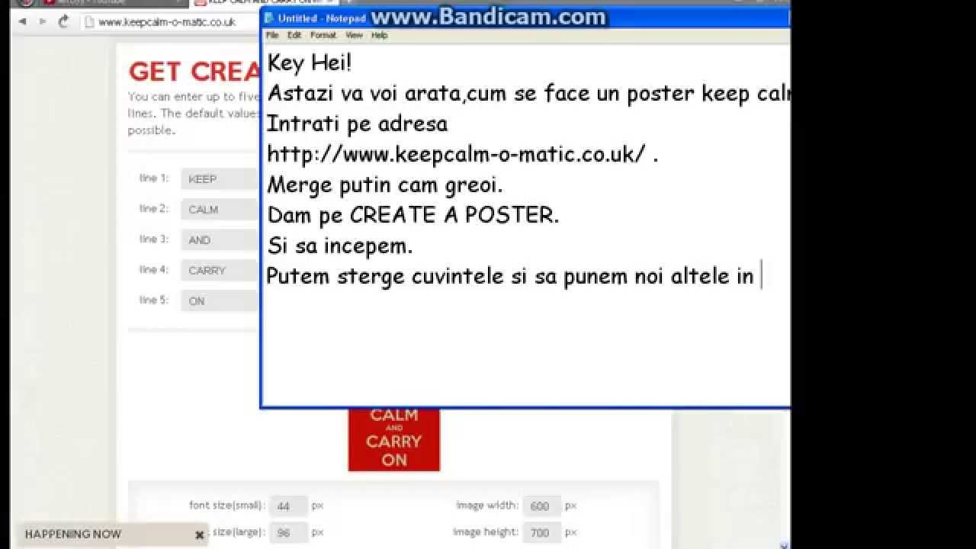This screenshot has height=549, width=976.
Task: Click the font size(small) field showing 44
Action: click(x=288, y=506)
